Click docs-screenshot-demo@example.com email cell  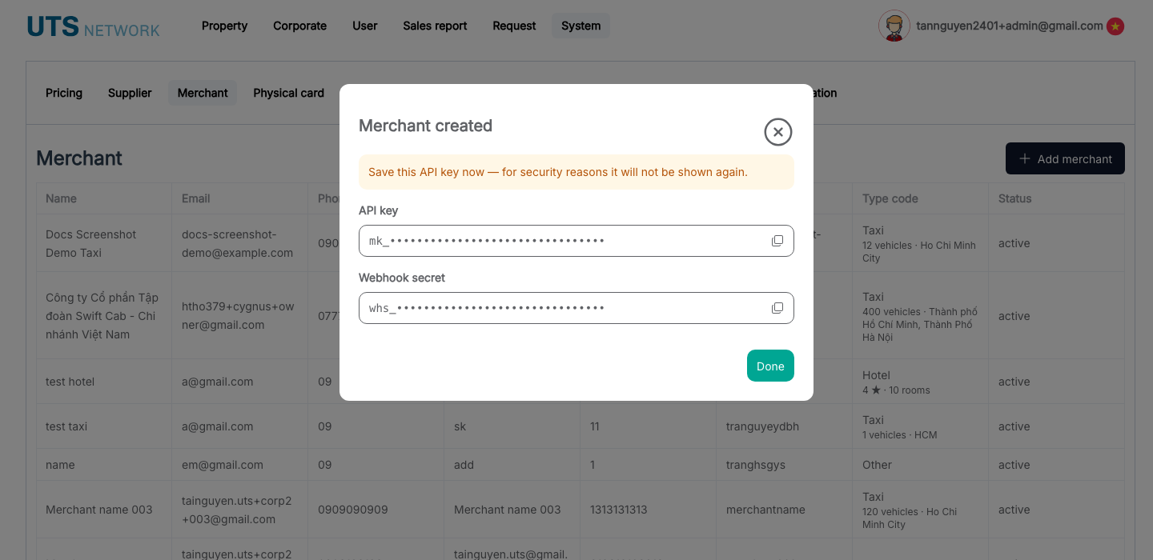tap(237, 243)
